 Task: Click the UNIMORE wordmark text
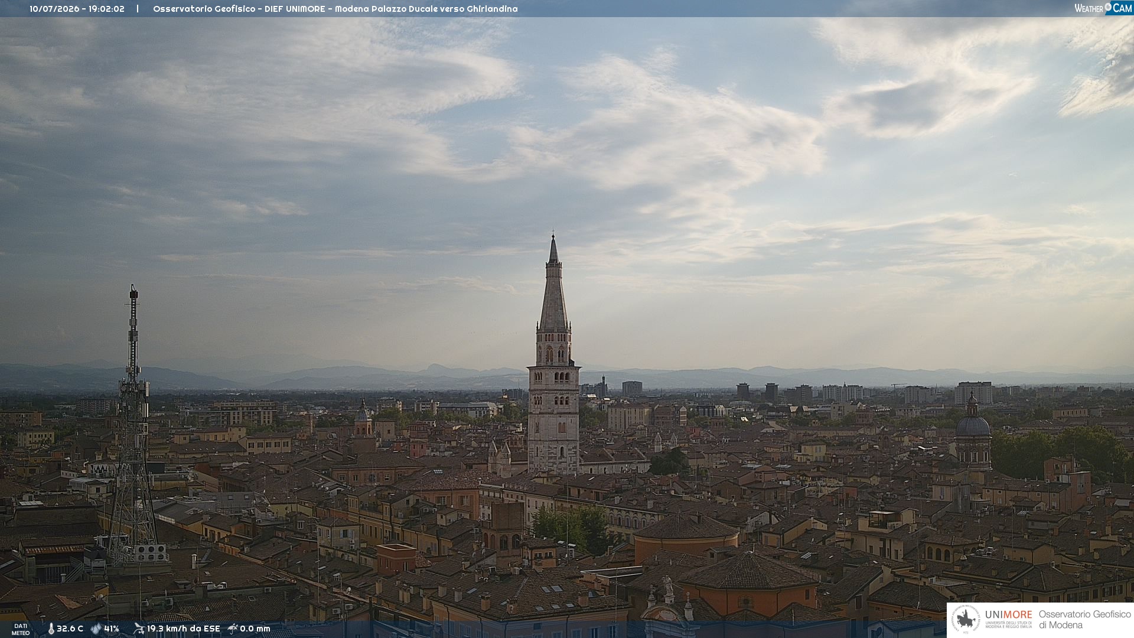click(1008, 614)
